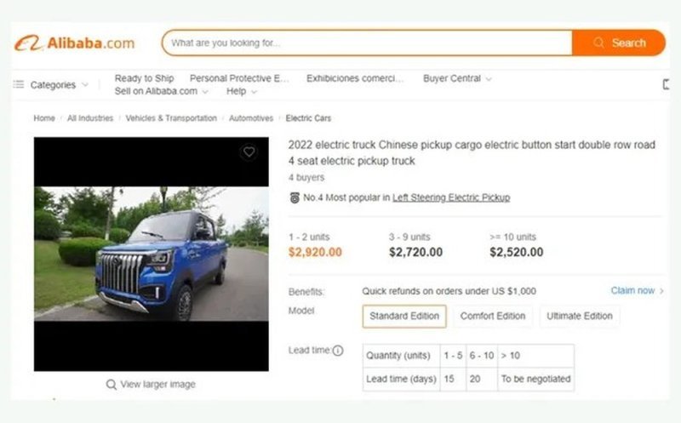Click the magnifier icon beside View larger image

coord(112,385)
